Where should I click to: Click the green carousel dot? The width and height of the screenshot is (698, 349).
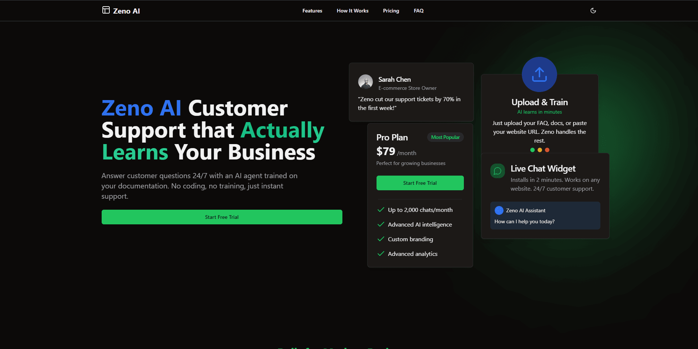click(x=532, y=150)
